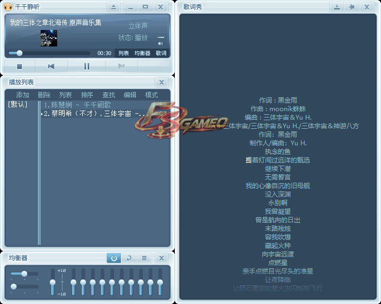The width and height of the screenshot is (381, 304).
Task: Click the download lyrics icon in 歌词秀
Action: tap(337, 7)
